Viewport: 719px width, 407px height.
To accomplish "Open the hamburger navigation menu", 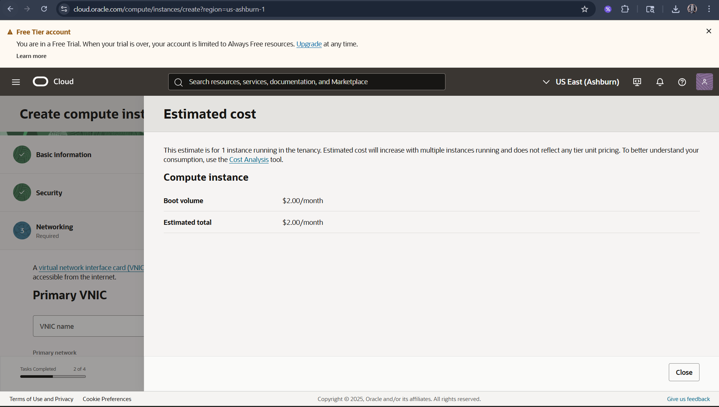I will coord(16,82).
